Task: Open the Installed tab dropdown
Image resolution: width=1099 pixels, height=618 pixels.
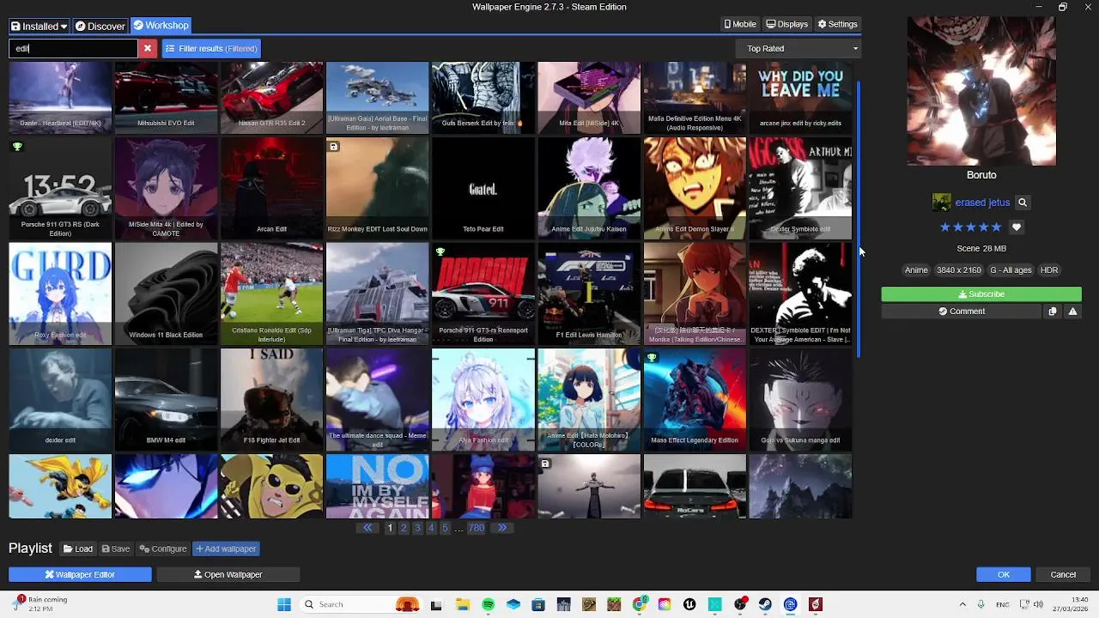Action: pyautogui.click(x=39, y=26)
